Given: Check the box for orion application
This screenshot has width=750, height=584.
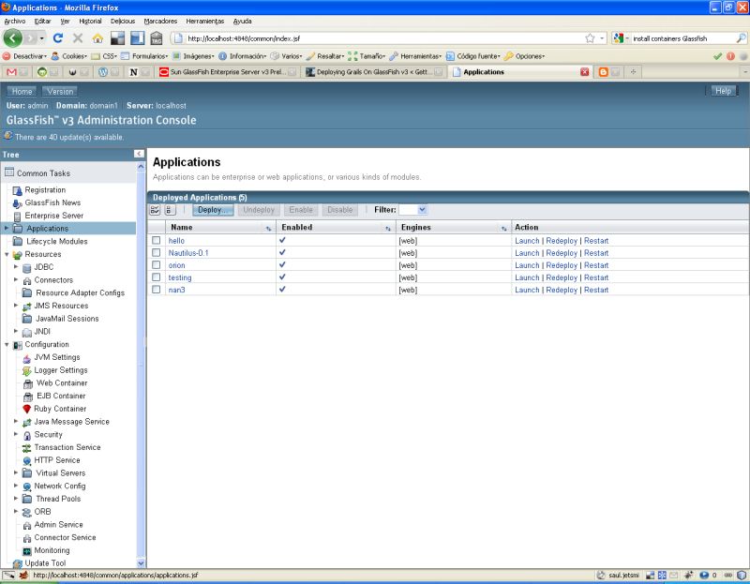Looking at the screenshot, I should click(156, 265).
